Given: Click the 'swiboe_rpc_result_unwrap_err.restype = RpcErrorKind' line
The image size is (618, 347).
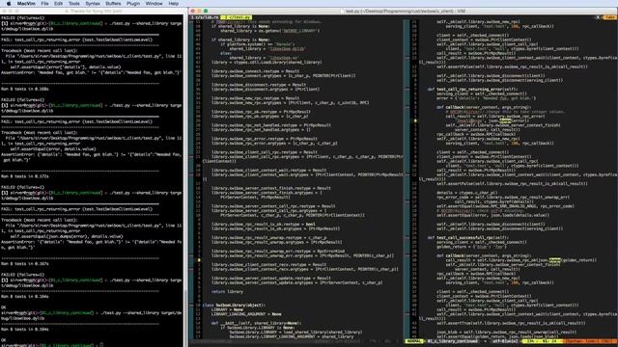Looking at the screenshot, I should click(278, 251).
